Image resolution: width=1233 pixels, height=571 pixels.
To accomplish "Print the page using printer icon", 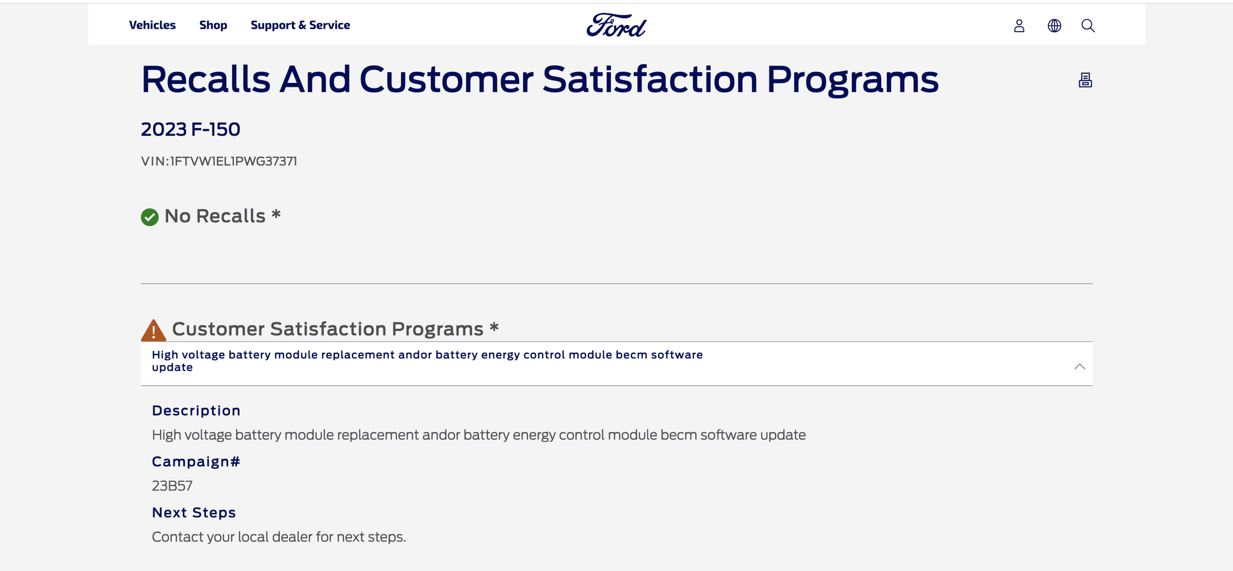I will point(1085,80).
